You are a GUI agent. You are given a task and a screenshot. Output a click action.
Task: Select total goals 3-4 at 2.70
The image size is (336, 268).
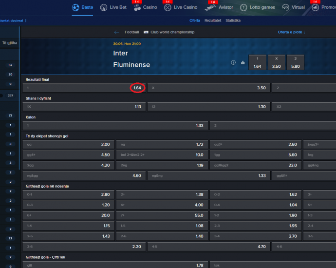click(x=256, y=236)
